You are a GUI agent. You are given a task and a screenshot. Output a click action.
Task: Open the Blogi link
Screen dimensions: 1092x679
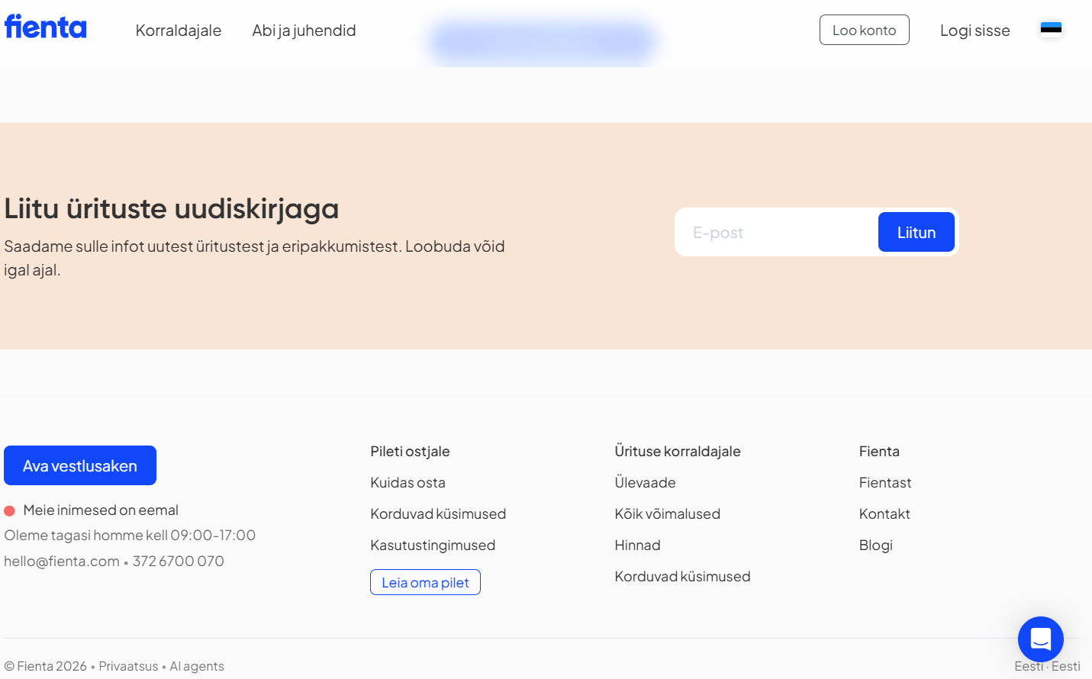tap(875, 545)
